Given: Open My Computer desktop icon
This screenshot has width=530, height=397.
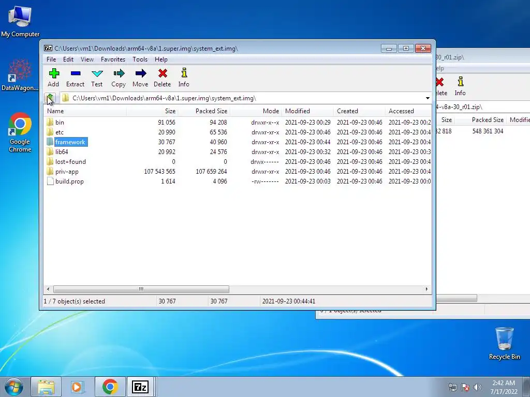Looking at the screenshot, I should point(20,21).
